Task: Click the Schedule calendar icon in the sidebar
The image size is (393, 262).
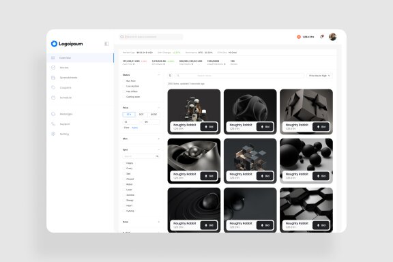Action: (x=53, y=98)
